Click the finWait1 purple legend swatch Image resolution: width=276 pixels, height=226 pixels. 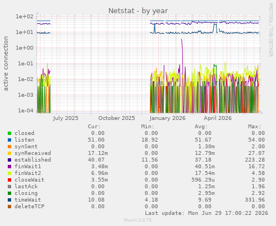[x=9, y=167]
